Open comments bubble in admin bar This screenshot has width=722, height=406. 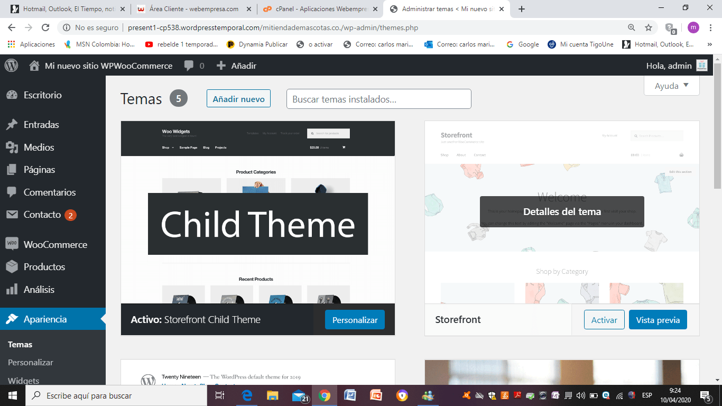(x=189, y=66)
